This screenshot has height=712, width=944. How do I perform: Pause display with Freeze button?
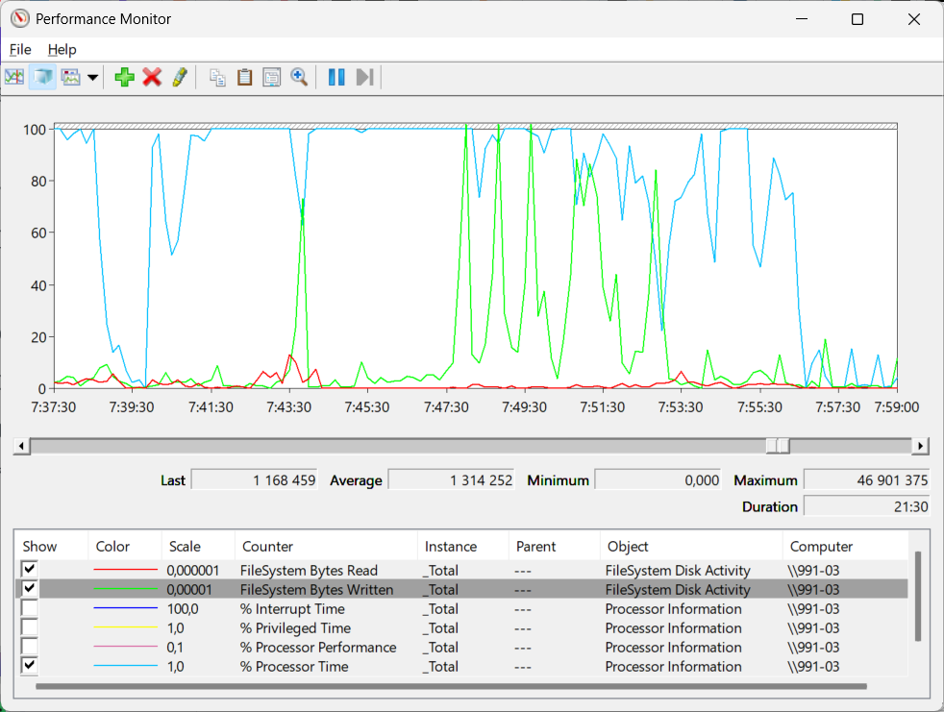click(x=336, y=77)
